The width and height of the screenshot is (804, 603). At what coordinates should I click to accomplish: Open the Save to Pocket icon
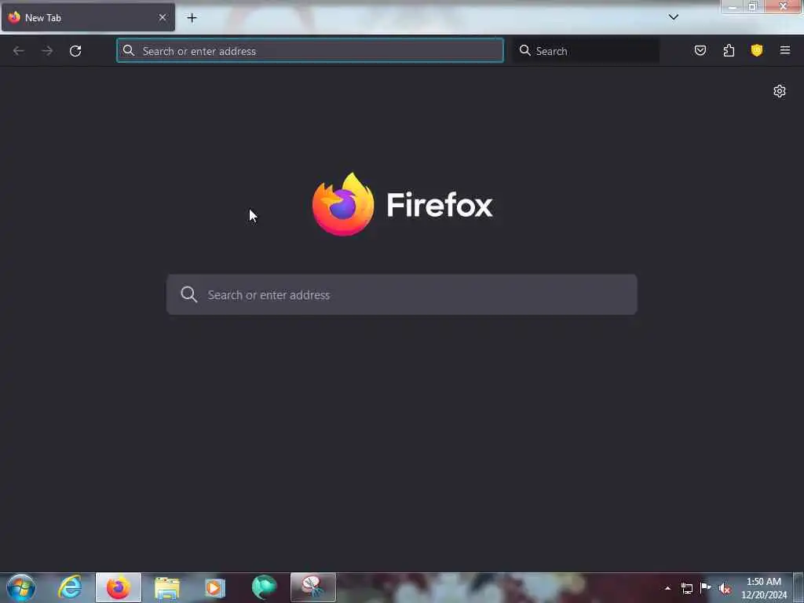(700, 50)
